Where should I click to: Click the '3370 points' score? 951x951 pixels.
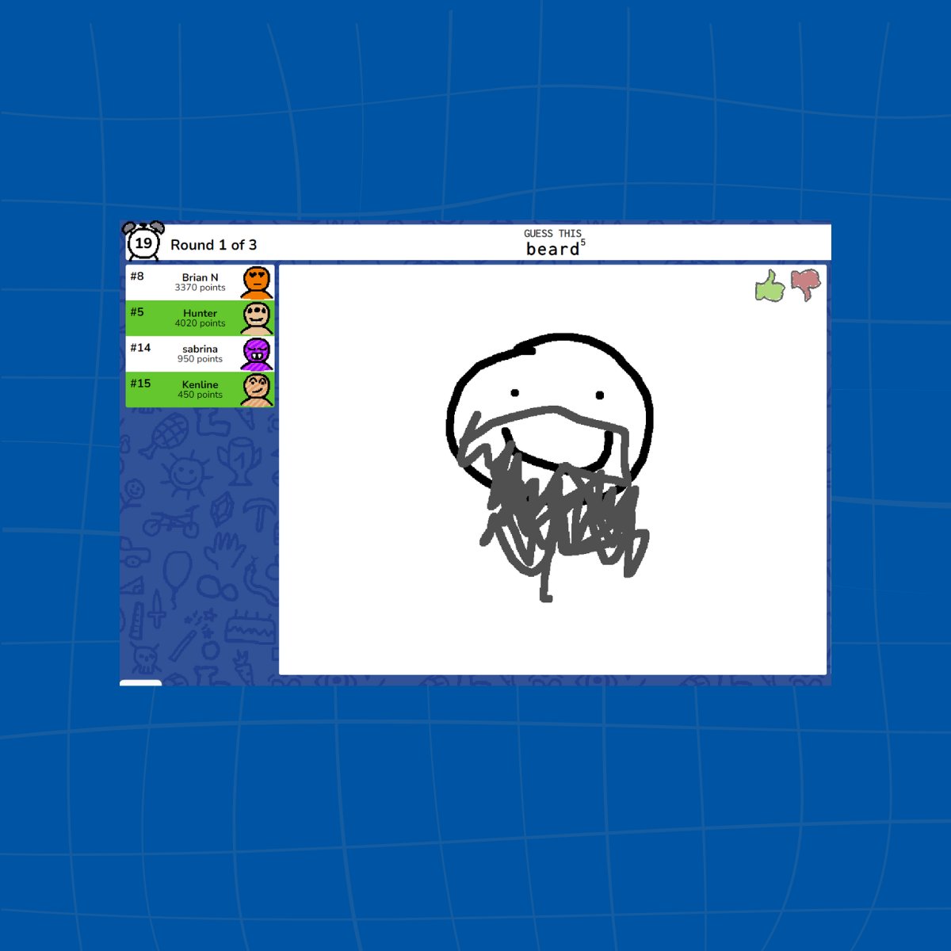200,288
